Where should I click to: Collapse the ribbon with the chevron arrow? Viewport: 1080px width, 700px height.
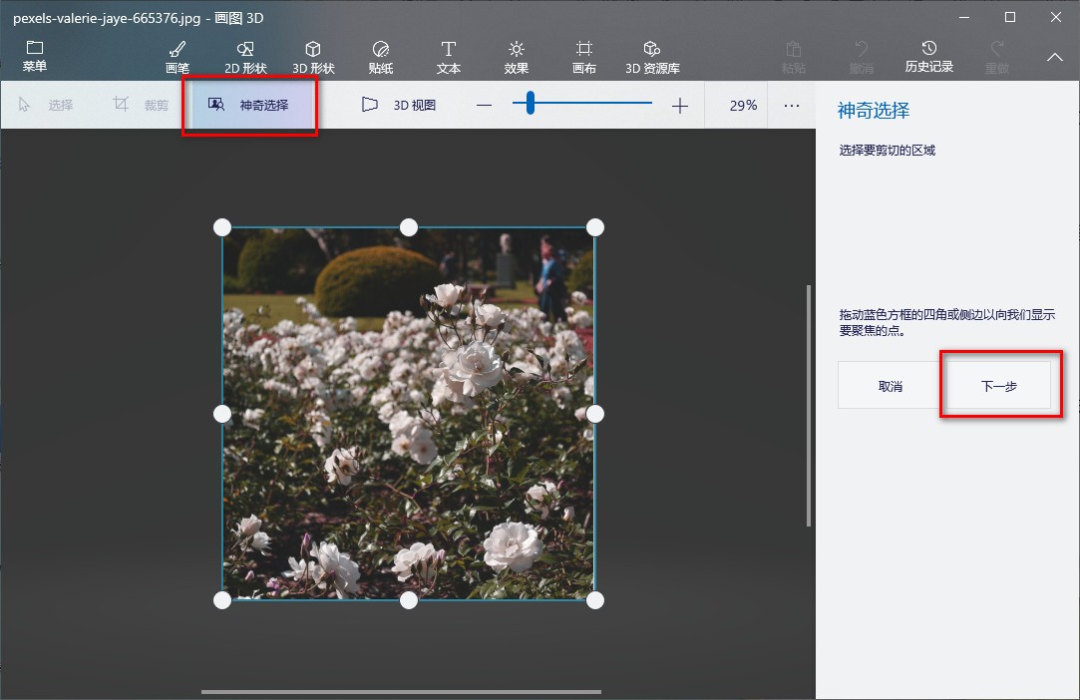[1054, 57]
